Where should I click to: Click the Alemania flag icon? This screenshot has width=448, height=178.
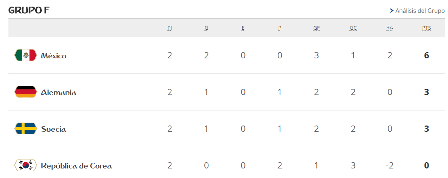click(26, 92)
